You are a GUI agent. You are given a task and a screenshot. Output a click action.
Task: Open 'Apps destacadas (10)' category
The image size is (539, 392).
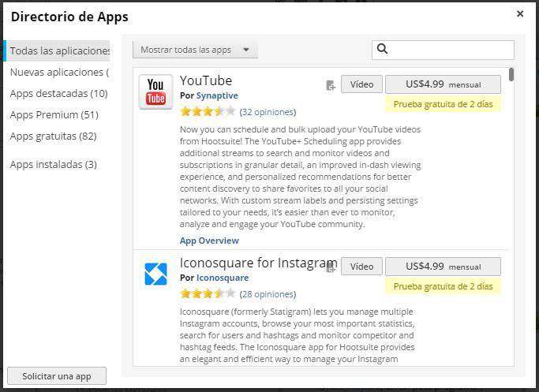(x=58, y=93)
